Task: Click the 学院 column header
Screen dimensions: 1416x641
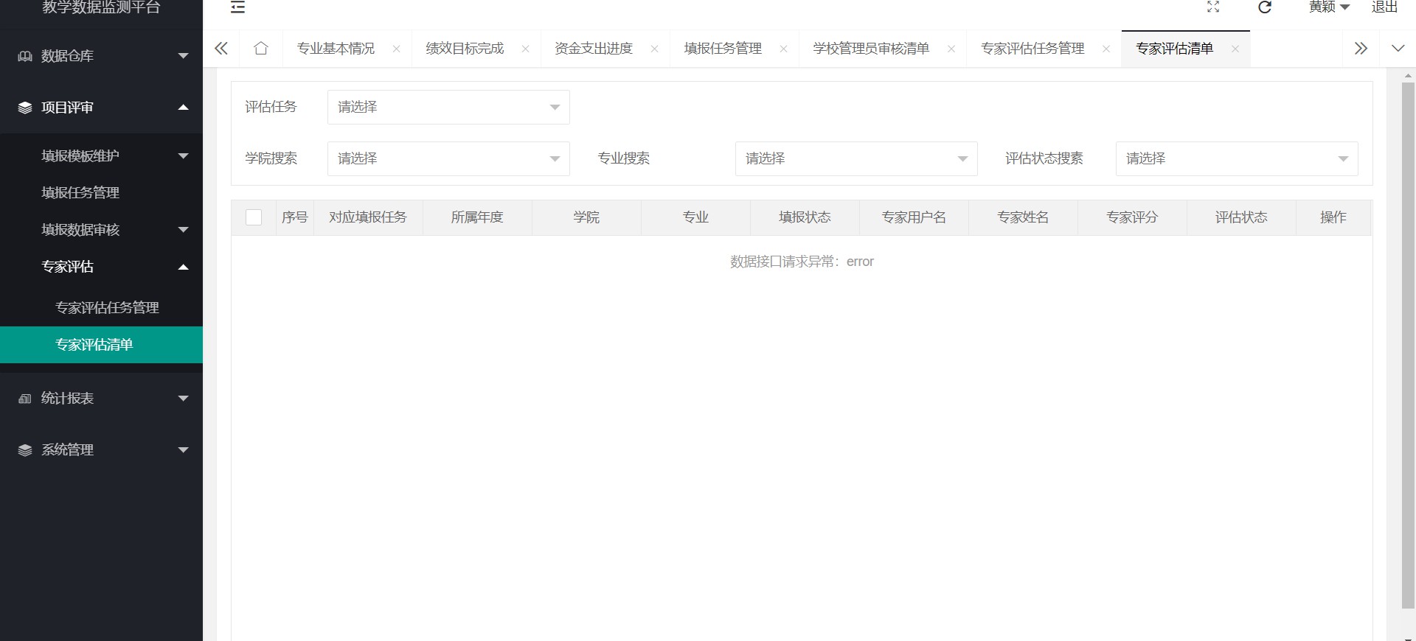Action: pyautogui.click(x=586, y=217)
